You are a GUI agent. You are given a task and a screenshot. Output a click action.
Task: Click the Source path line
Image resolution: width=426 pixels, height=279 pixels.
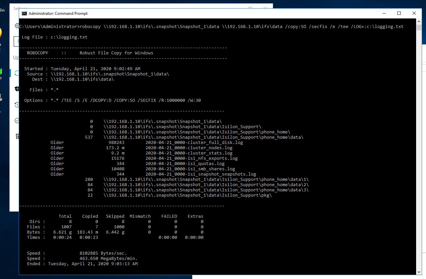(x=98, y=74)
